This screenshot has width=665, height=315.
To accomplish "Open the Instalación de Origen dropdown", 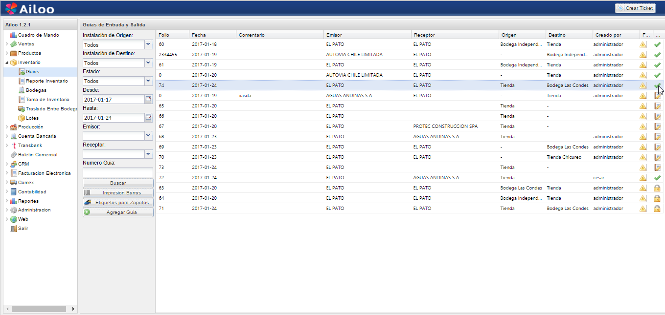I will click(x=148, y=45).
